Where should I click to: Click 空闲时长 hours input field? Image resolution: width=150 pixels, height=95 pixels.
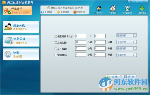pyautogui.click(x=81, y=55)
